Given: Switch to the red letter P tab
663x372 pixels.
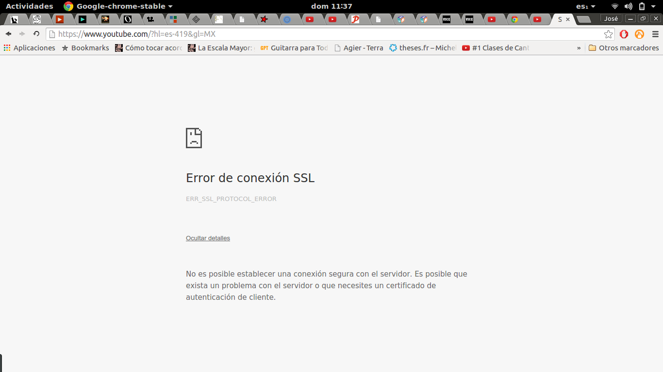Looking at the screenshot, I should point(355,19).
